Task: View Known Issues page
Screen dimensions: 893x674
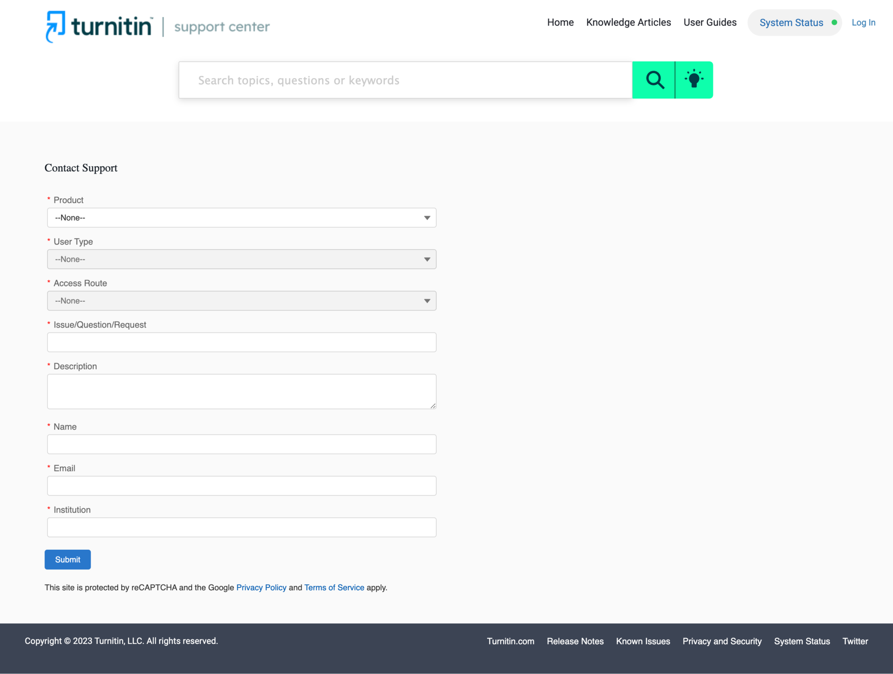Action: click(643, 641)
